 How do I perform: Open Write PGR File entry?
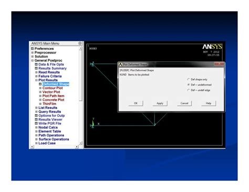pos(50,123)
